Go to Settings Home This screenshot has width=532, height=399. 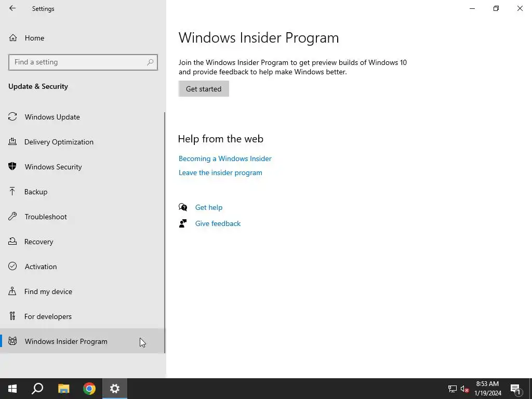click(x=82, y=37)
